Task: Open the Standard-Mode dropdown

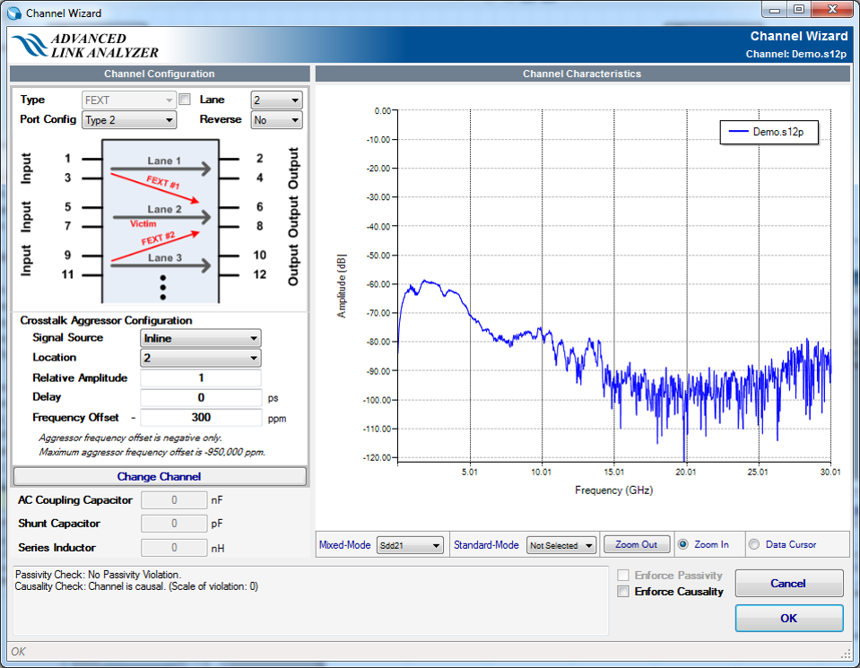Action: click(561, 545)
